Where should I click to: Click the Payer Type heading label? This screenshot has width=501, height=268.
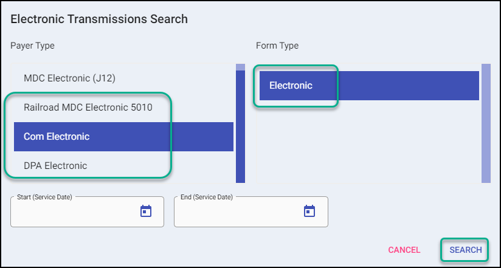32,46
